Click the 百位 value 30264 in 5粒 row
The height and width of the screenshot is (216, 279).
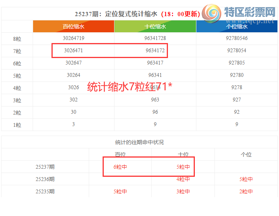tap(73, 75)
